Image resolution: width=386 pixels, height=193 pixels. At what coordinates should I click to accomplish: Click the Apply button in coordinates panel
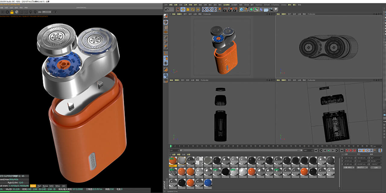coord(375,167)
